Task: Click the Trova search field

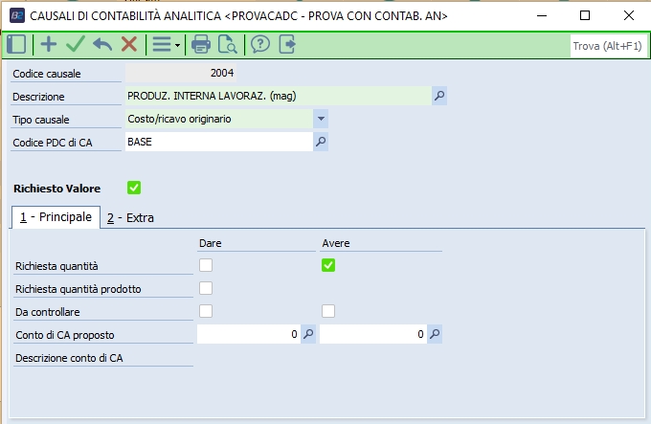Action: pyautogui.click(x=605, y=45)
